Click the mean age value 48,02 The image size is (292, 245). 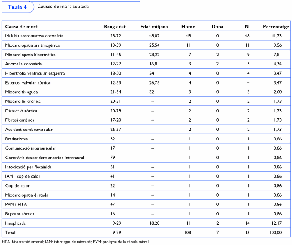[154, 36]
